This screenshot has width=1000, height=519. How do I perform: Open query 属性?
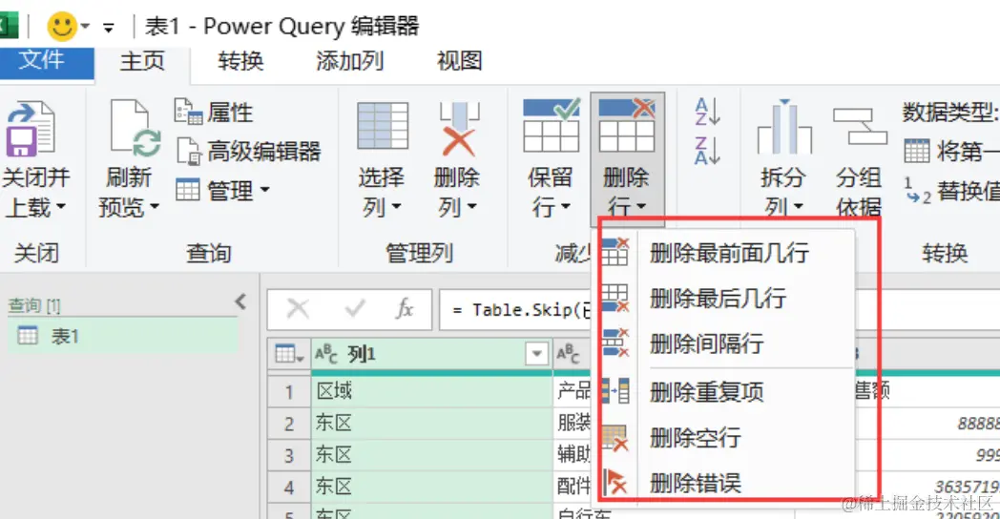[213, 113]
